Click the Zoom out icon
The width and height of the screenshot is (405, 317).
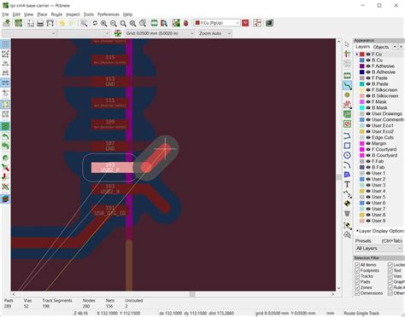[x=114, y=23]
